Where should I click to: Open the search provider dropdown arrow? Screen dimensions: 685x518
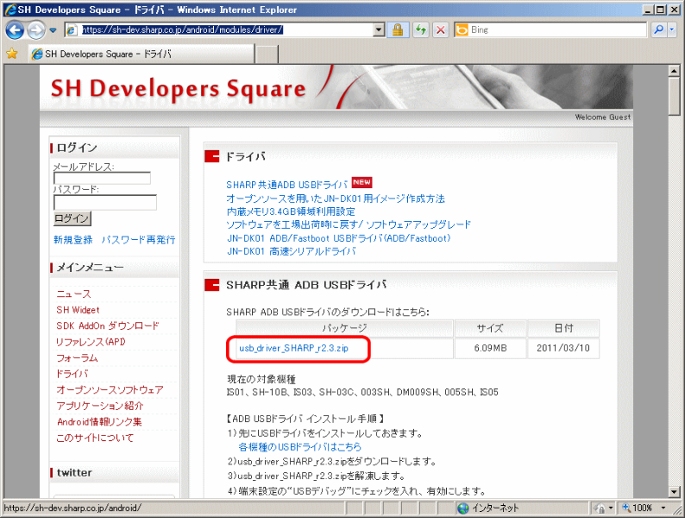672,29
